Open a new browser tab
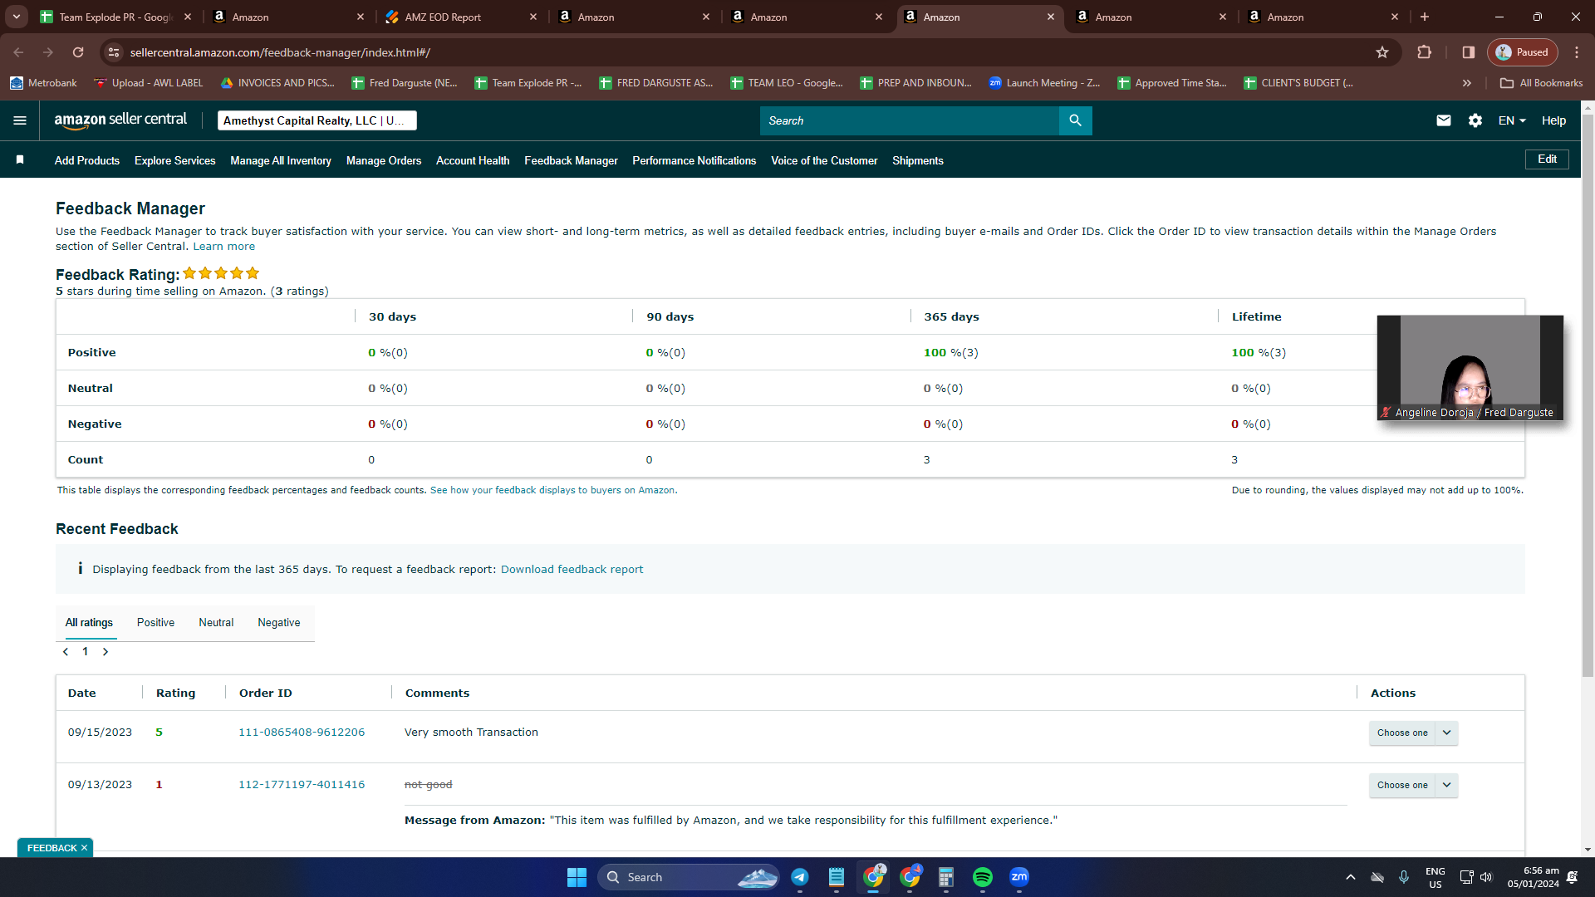Viewport: 1595px width, 897px height. pos(1425,17)
